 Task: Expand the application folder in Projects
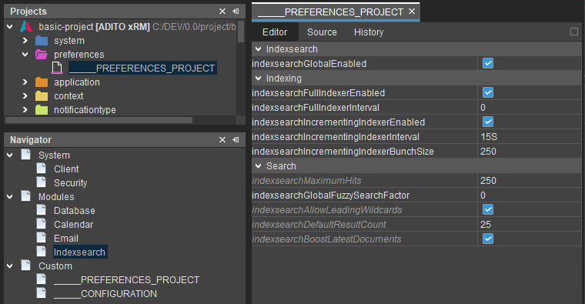point(25,82)
